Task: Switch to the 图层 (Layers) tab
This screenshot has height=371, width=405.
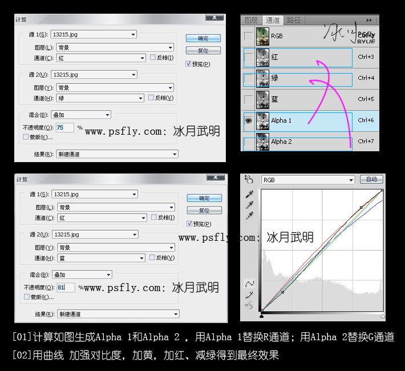Action: click(x=252, y=20)
